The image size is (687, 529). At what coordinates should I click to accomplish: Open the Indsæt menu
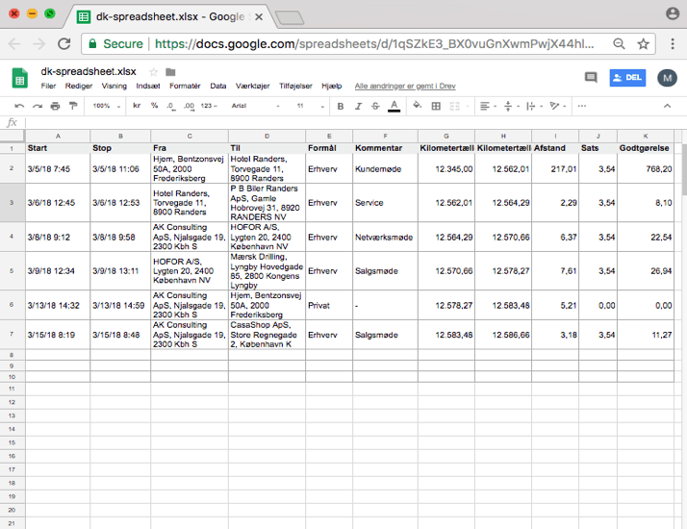click(x=147, y=86)
